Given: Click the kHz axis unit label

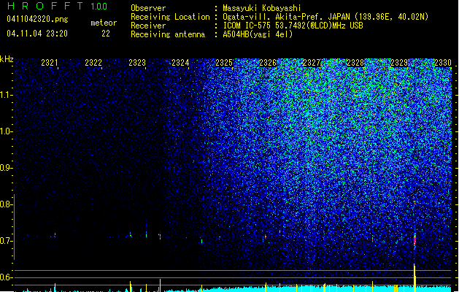Looking at the screenshot, I should click(7, 59).
